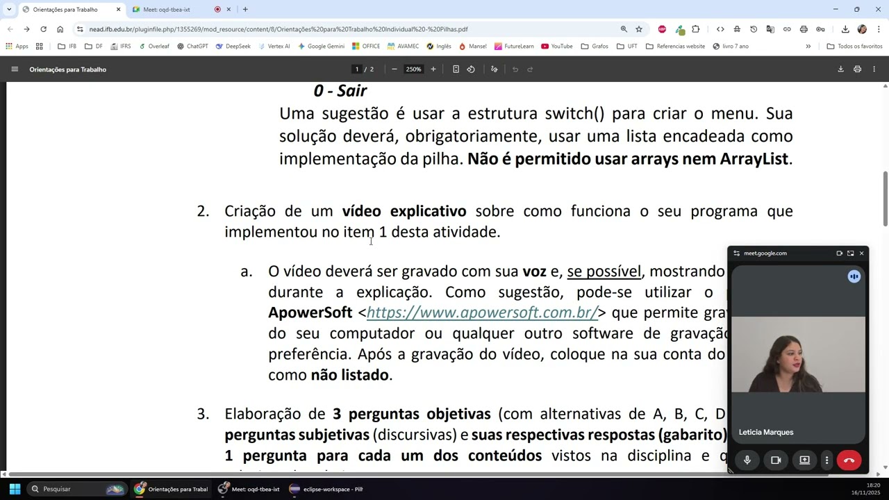Screen dimensions: 889x500
Task: Open the AdBlock Plus extension
Action: click(x=662, y=29)
